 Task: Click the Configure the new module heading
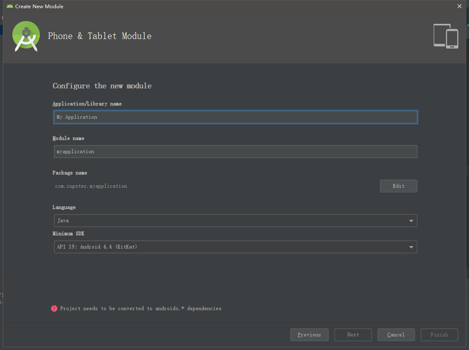coord(102,86)
